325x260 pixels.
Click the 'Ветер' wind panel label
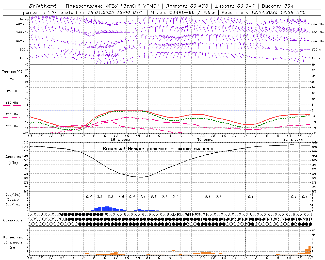pos(23,19)
